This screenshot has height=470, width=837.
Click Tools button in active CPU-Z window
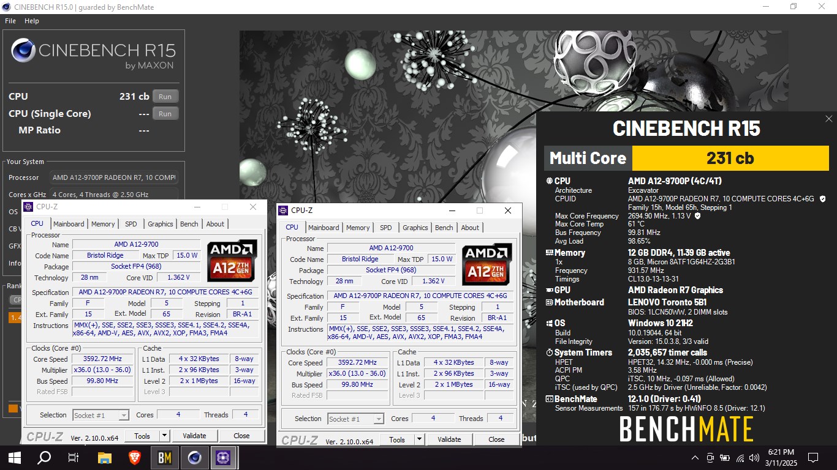pos(397,439)
